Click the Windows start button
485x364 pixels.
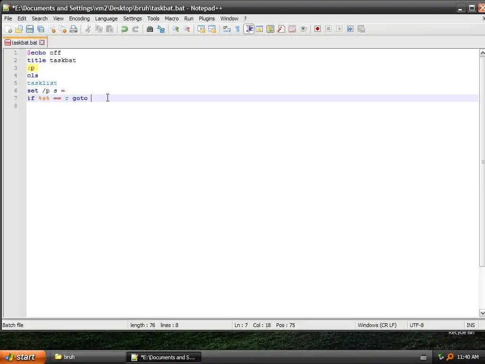coord(22,357)
